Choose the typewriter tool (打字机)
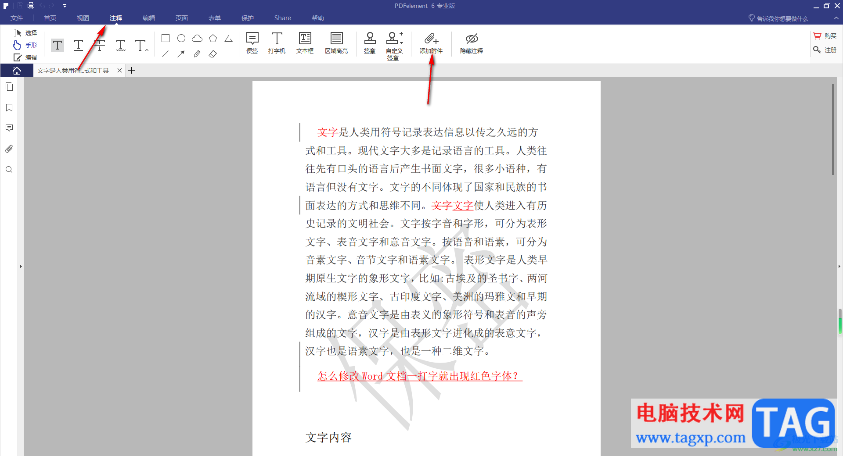Viewport: 843px width, 456px height. point(277,43)
